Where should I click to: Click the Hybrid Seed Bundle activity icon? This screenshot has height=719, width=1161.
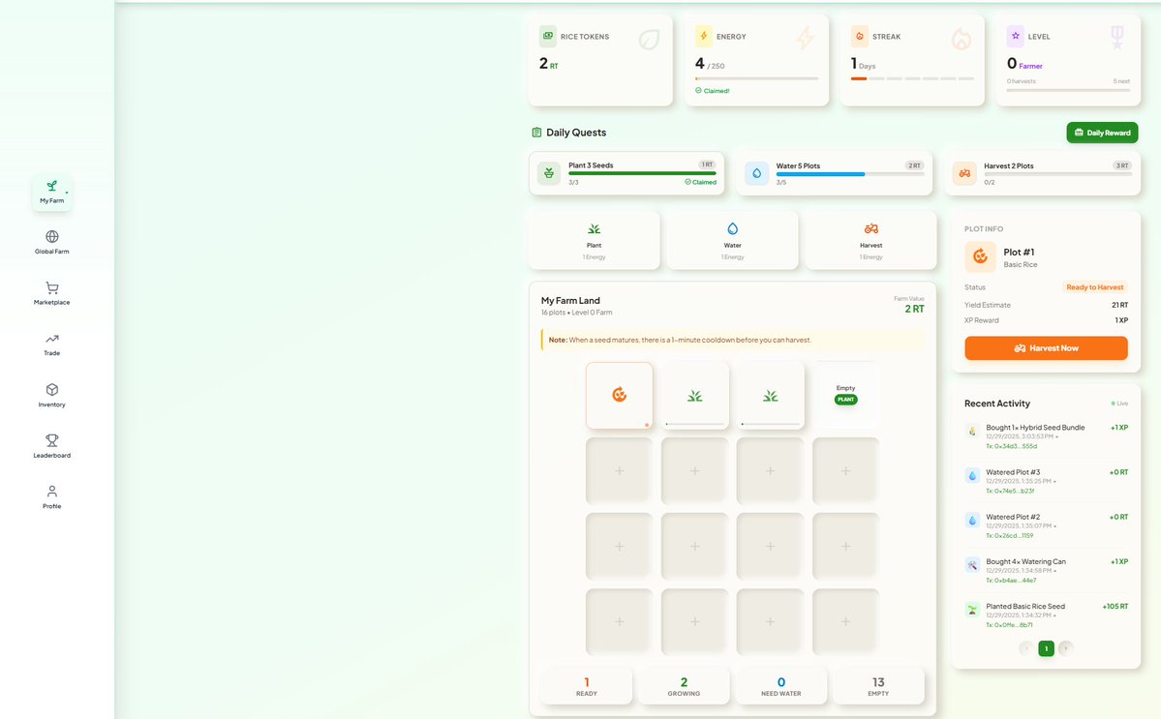(x=972, y=432)
